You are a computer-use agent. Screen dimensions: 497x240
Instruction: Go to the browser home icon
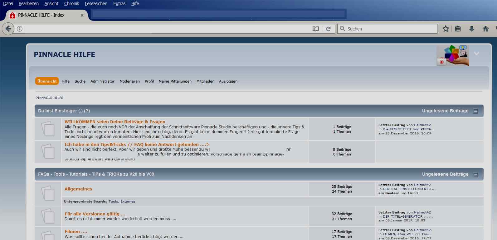(485, 29)
